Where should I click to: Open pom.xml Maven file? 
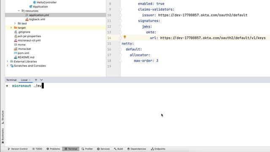pyautogui.click(x=24, y=53)
